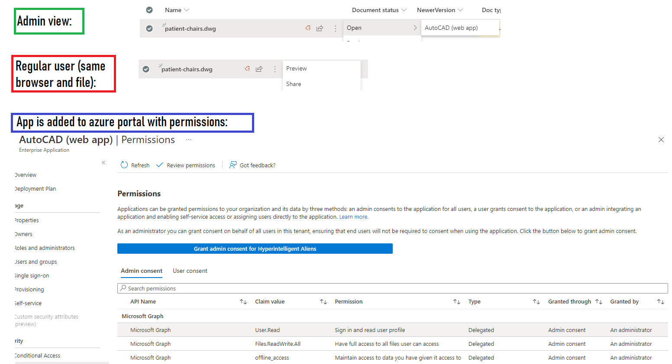The width and height of the screenshot is (672, 364).
Task: Open the Name column dropdown arrow
Action: coord(186,10)
